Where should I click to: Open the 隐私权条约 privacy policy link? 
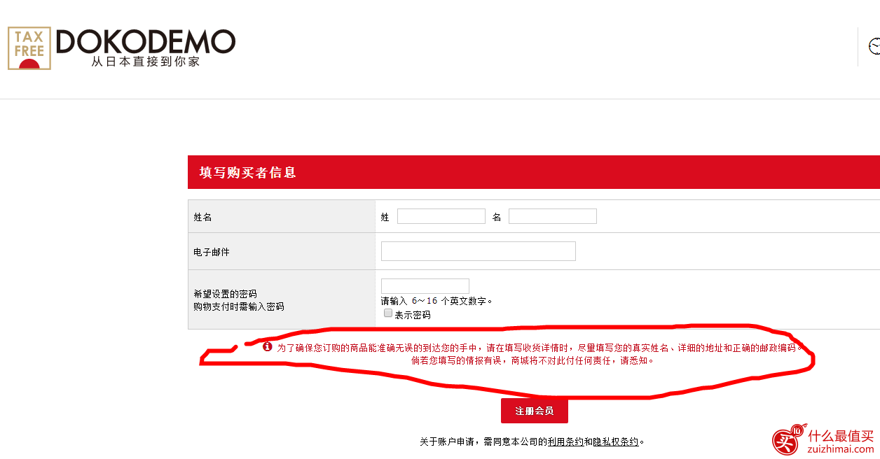pos(616,442)
